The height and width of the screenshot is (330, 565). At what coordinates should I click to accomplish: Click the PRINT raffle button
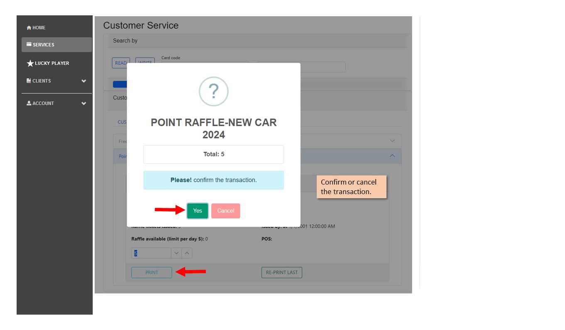click(152, 272)
